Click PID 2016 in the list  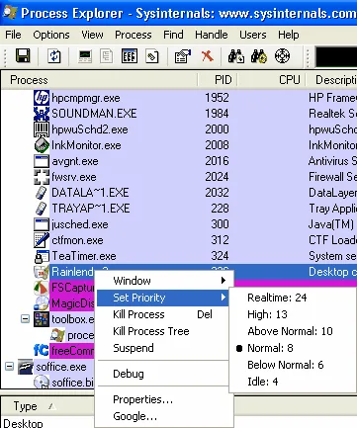(217, 161)
